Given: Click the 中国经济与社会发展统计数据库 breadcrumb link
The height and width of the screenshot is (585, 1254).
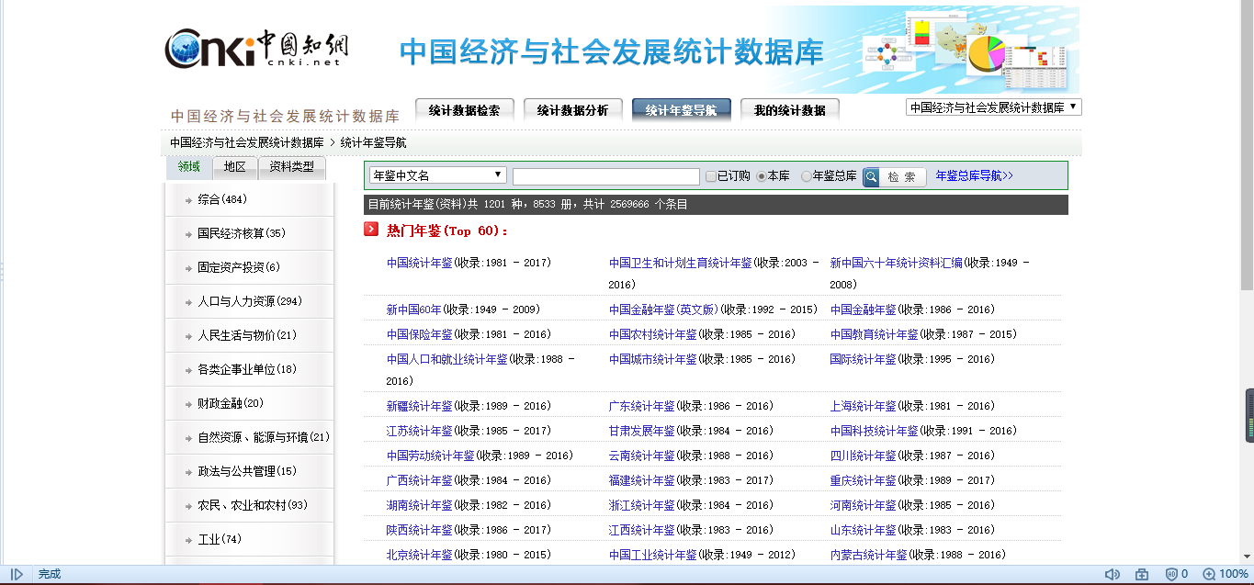Looking at the screenshot, I should tap(247, 142).
